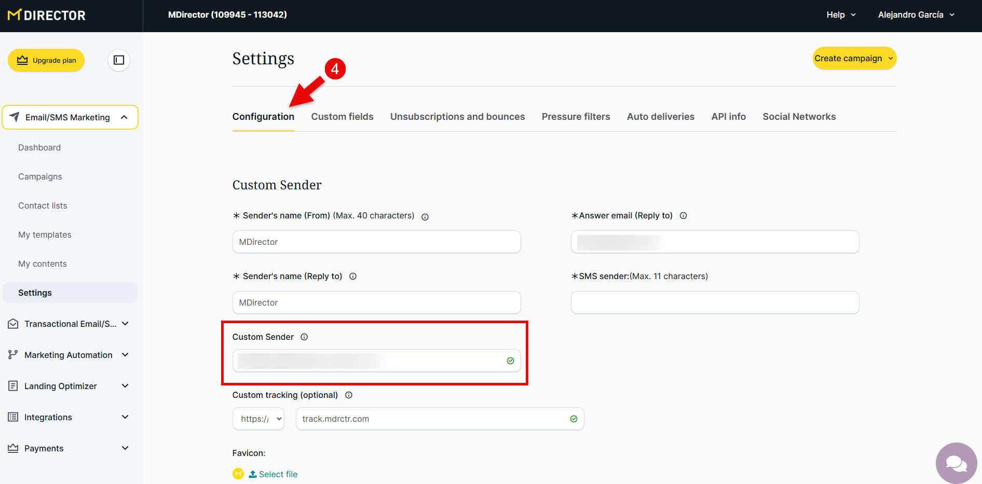Click the sidebar collapse panel icon

119,60
